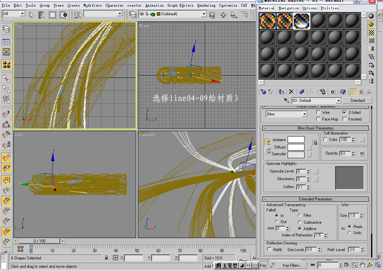
Task: Open the Blinn shader dropdown
Action: (304, 114)
